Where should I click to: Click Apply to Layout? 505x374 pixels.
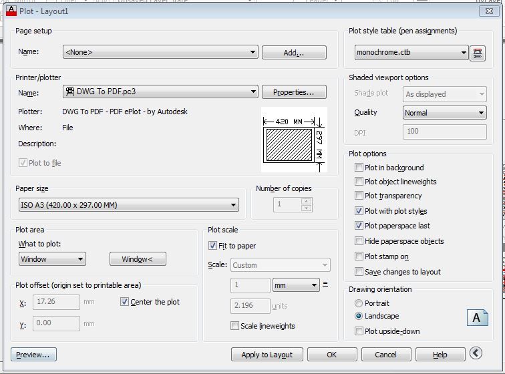click(x=267, y=355)
